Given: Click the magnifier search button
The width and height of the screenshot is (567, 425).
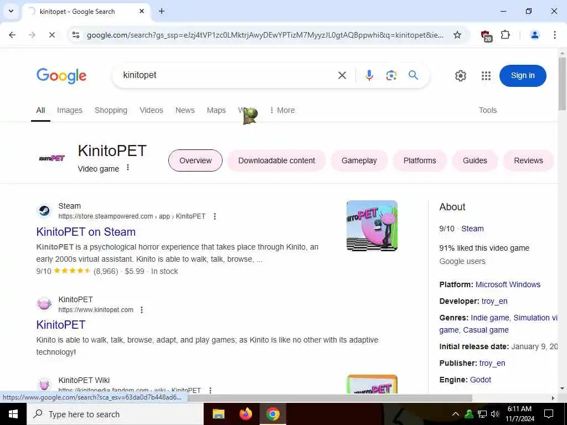Looking at the screenshot, I should pos(413,75).
